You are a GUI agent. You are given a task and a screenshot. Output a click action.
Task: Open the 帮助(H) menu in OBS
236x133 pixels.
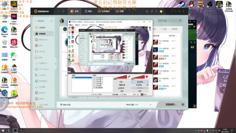(101, 25)
